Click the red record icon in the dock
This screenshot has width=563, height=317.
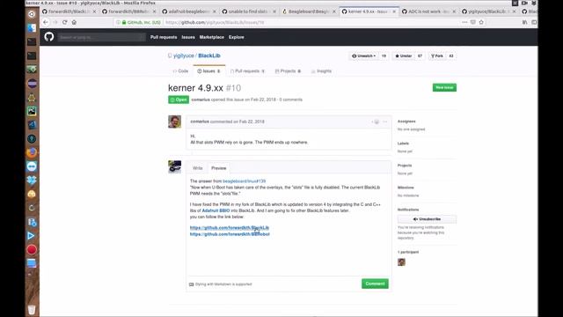click(32, 249)
